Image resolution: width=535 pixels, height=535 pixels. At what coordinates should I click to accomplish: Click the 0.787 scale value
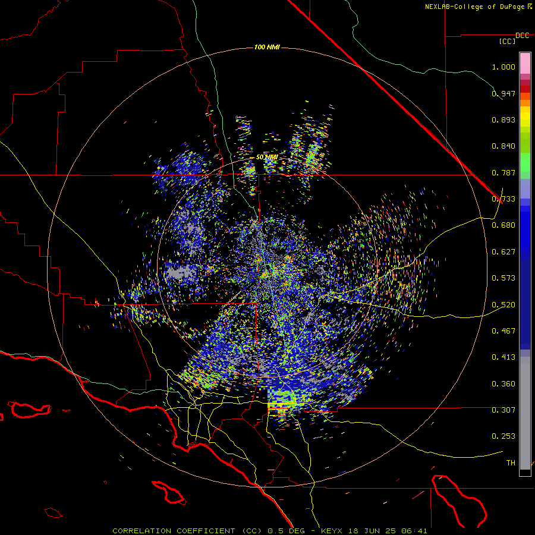tap(503, 172)
